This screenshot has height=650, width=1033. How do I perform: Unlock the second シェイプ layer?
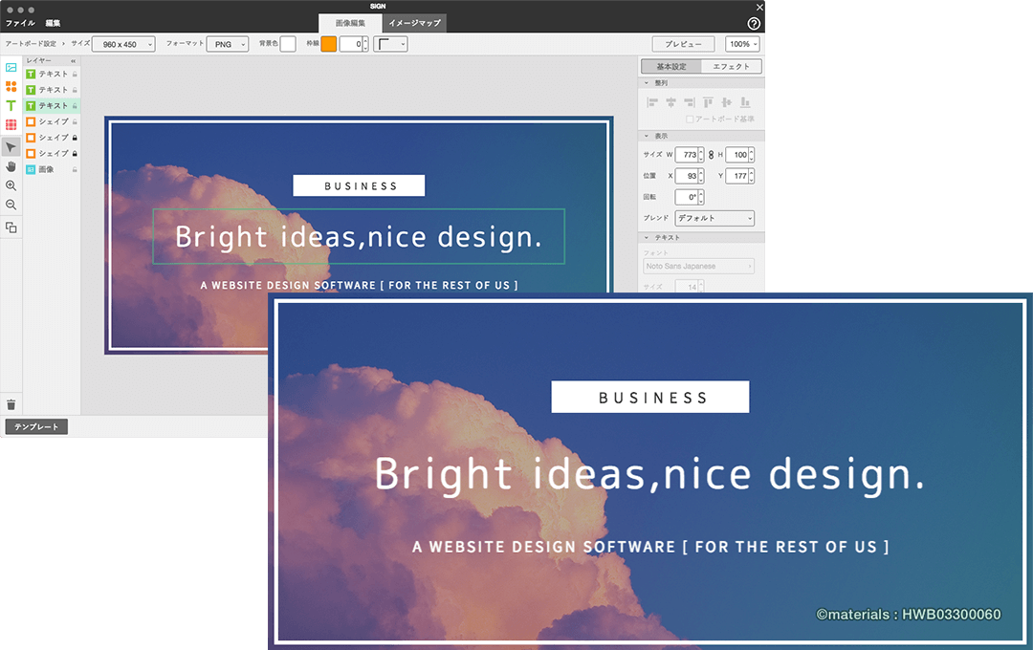click(75, 138)
